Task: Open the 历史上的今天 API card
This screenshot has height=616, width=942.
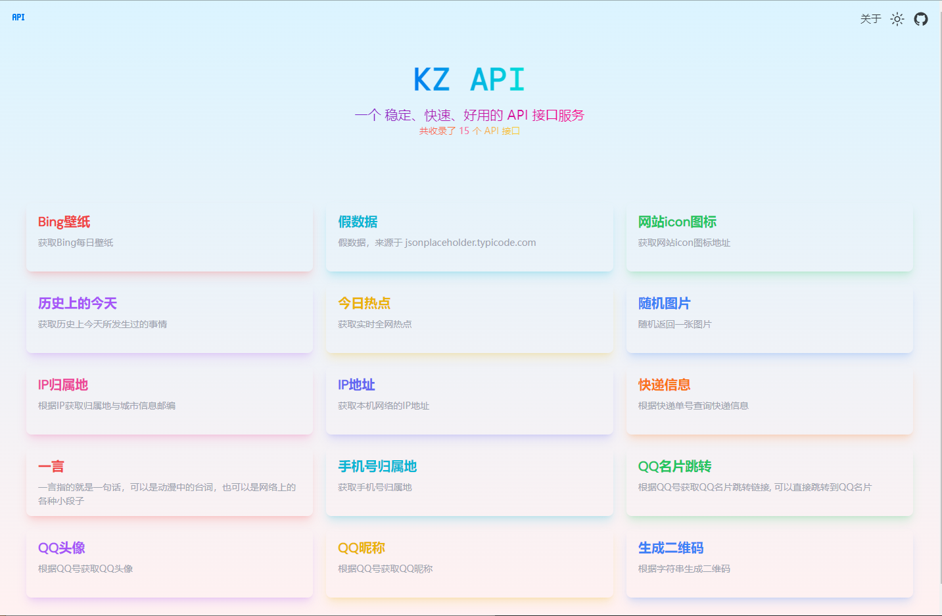Action: (170, 320)
